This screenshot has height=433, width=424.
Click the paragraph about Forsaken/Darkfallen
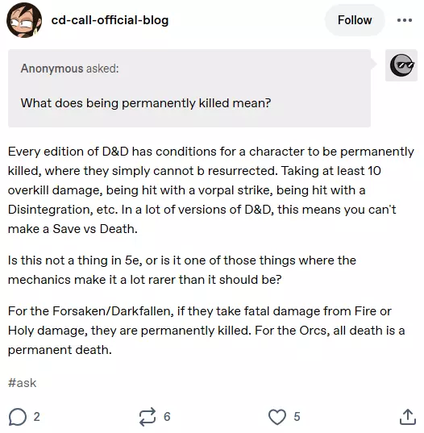click(206, 331)
